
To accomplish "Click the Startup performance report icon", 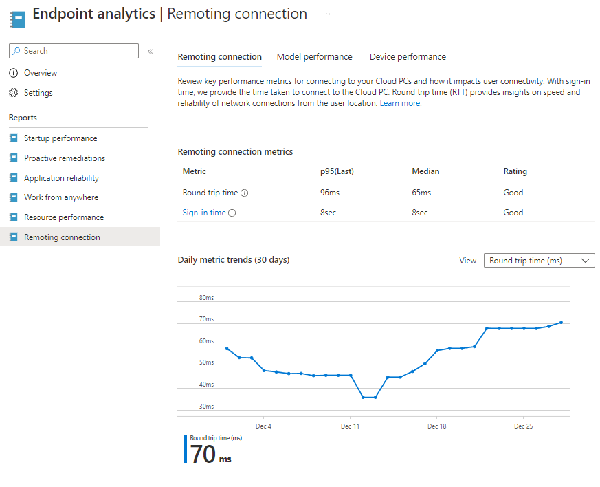I will click(x=13, y=138).
